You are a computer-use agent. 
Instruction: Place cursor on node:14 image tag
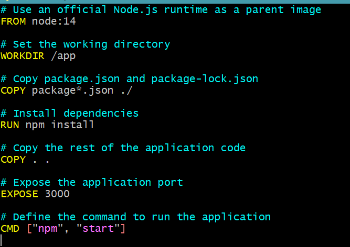click(x=54, y=21)
